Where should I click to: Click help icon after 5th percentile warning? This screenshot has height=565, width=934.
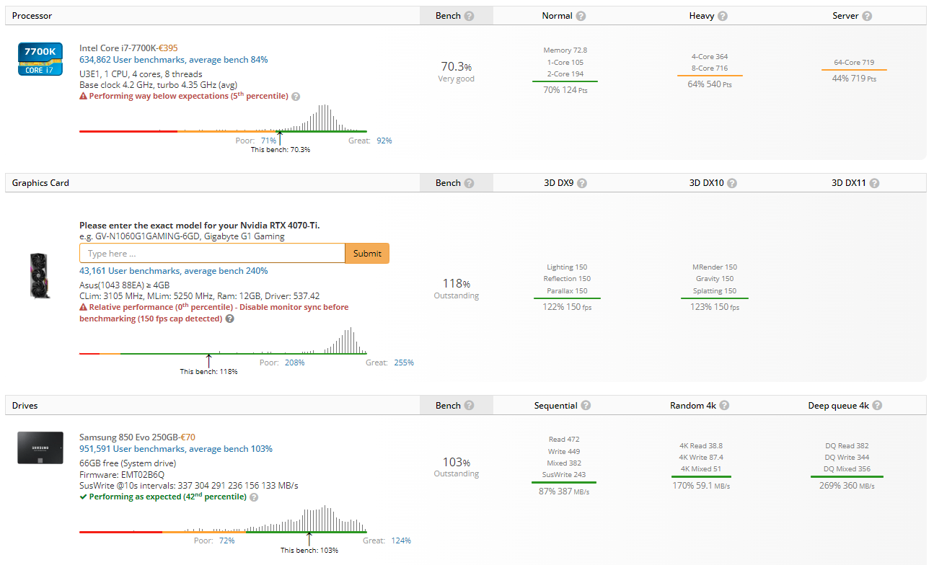296,97
